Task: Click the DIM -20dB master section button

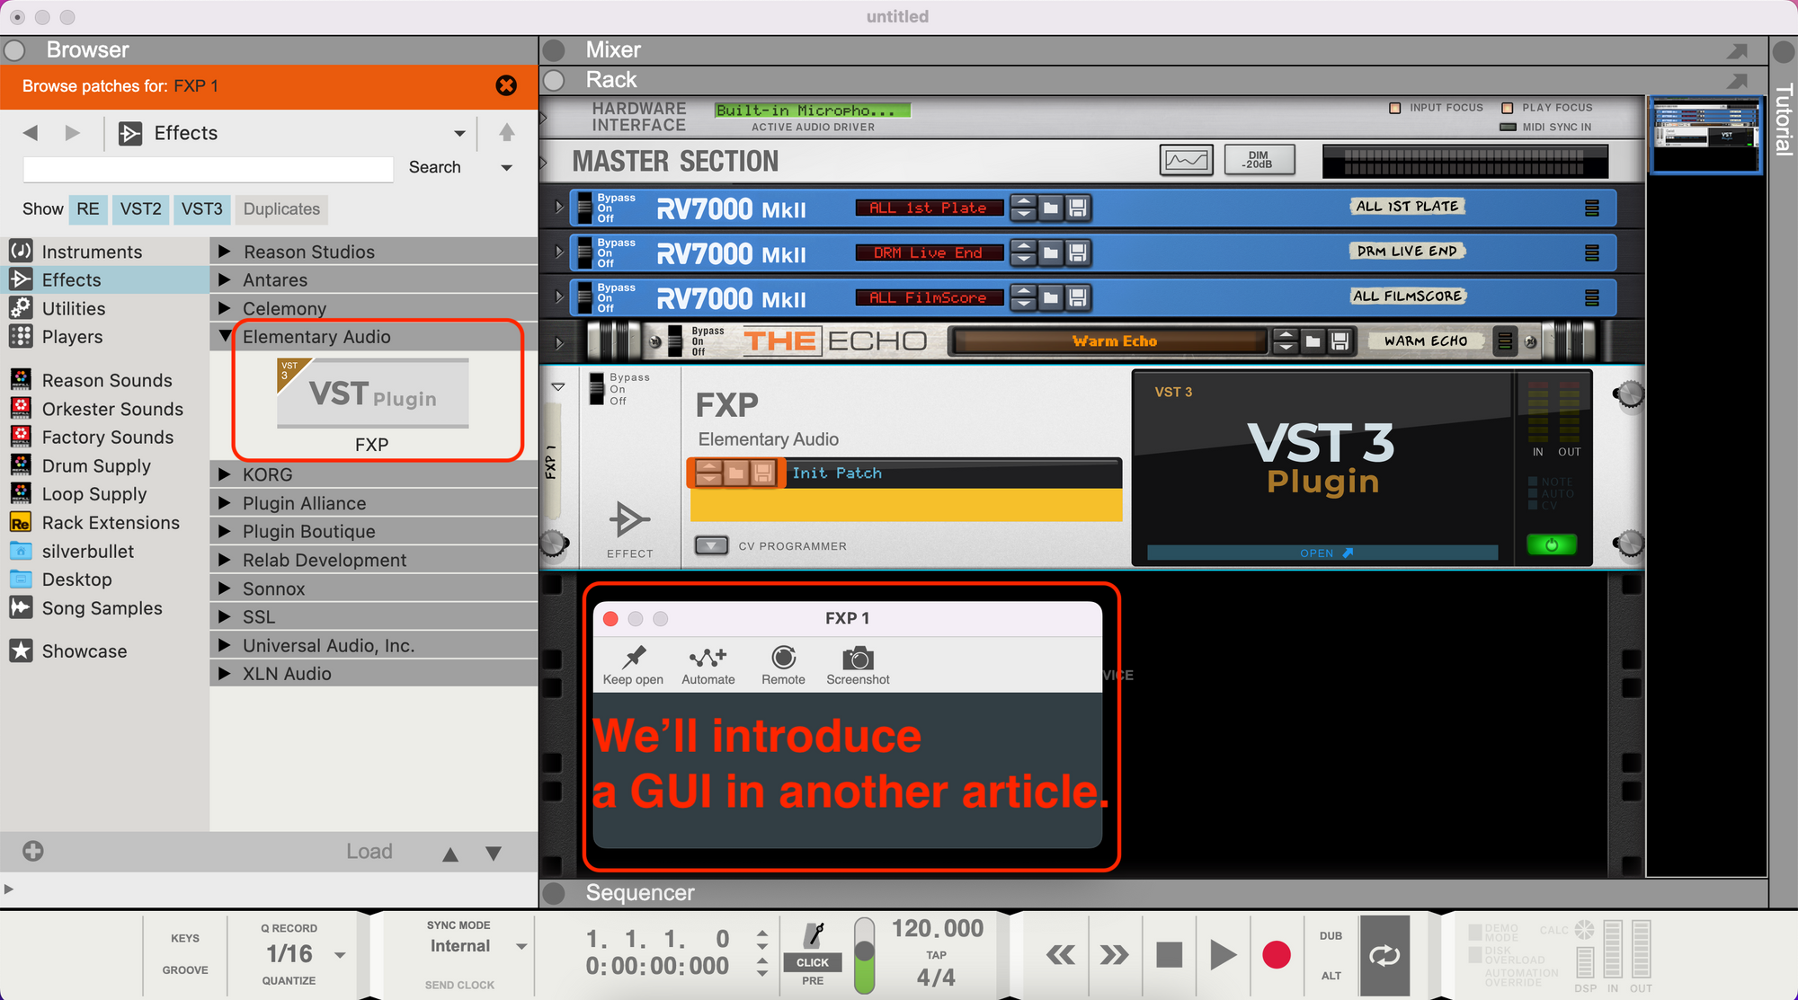Action: [1259, 159]
